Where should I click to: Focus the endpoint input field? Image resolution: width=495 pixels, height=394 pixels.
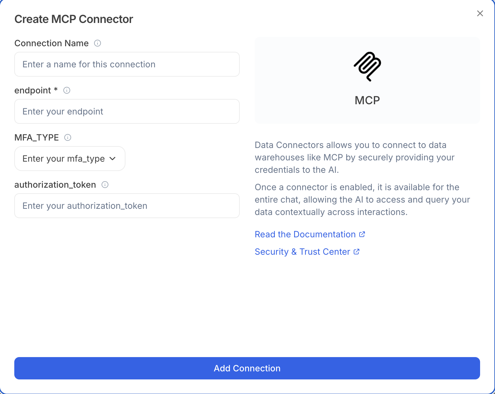pyautogui.click(x=127, y=111)
